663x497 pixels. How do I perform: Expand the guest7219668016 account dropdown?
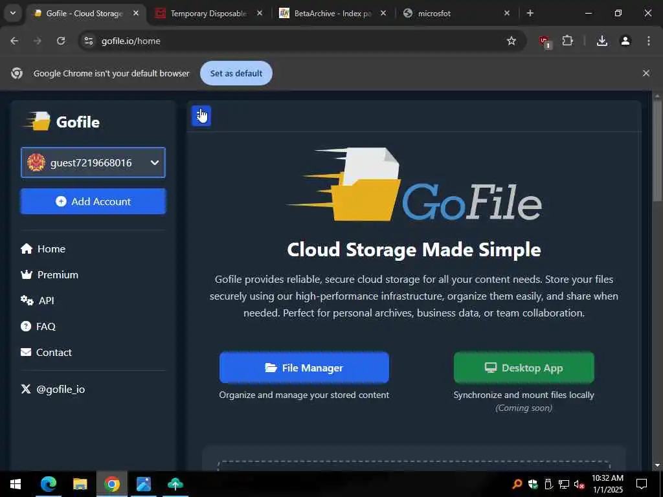[x=93, y=162]
